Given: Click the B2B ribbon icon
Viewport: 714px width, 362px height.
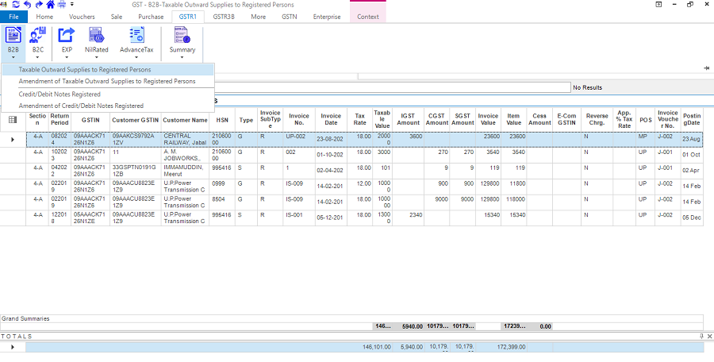Looking at the screenshot, I should tap(13, 36).
